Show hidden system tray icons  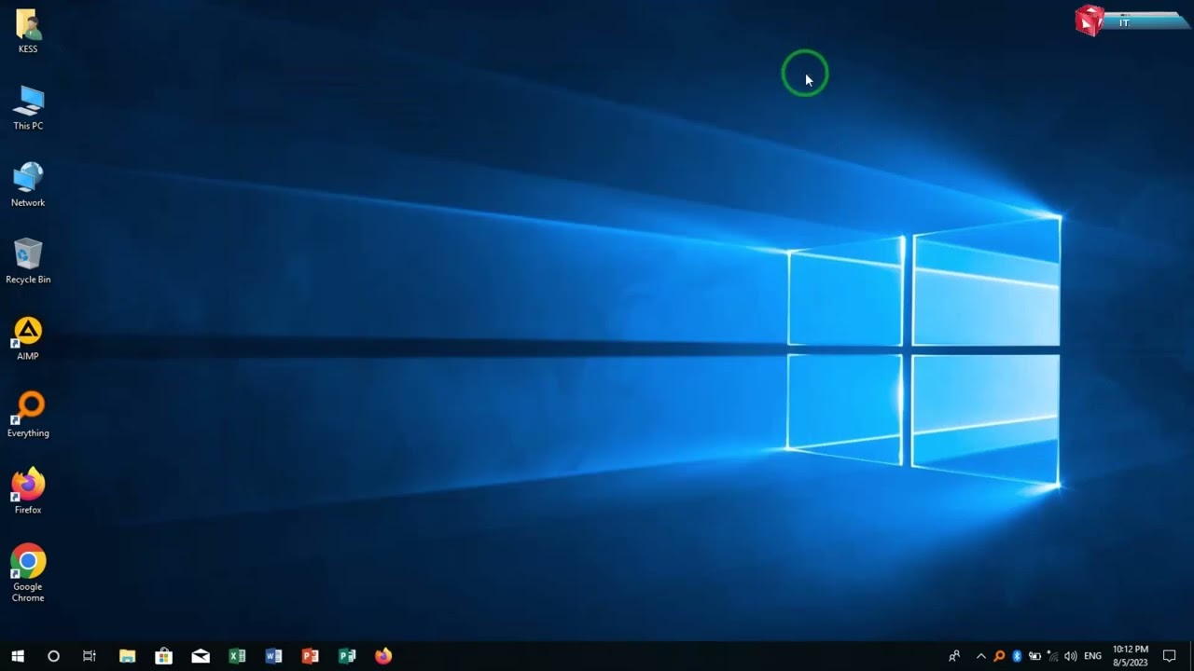pyautogui.click(x=980, y=656)
